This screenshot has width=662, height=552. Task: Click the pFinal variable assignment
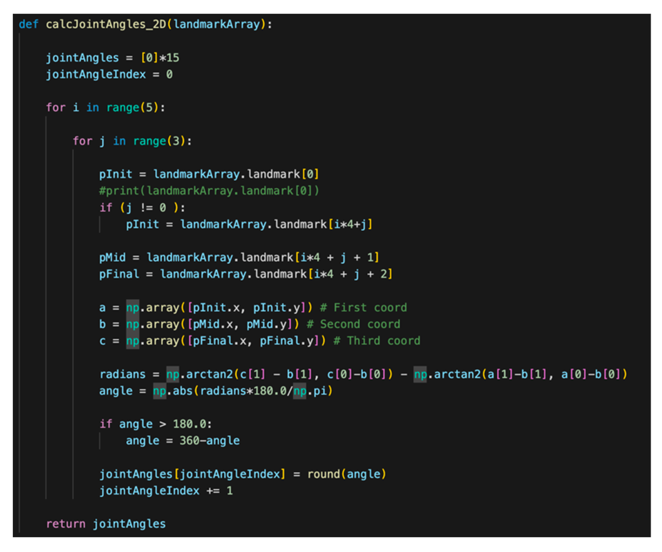click(x=246, y=274)
